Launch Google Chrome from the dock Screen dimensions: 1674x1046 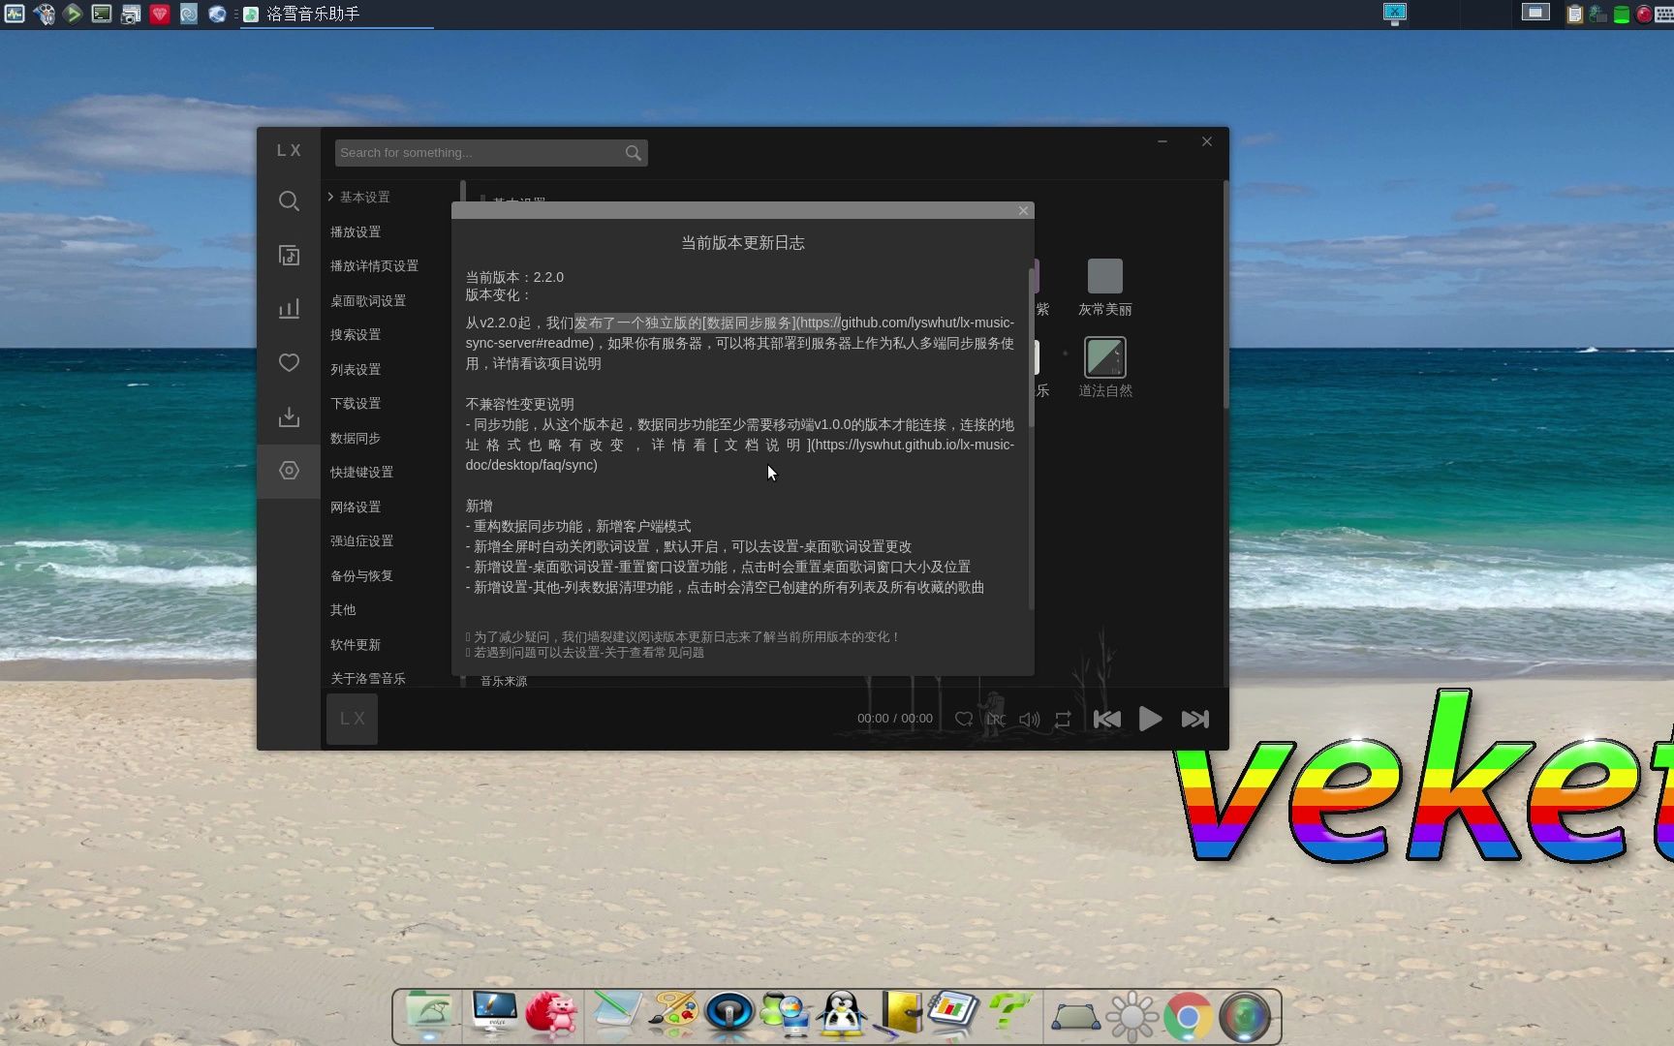[x=1188, y=1016]
